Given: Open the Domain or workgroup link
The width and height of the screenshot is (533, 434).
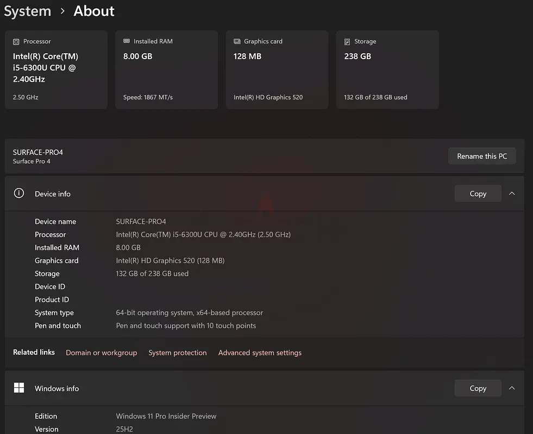Looking at the screenshot, I should pyautogui.click(x=101, y=353).
